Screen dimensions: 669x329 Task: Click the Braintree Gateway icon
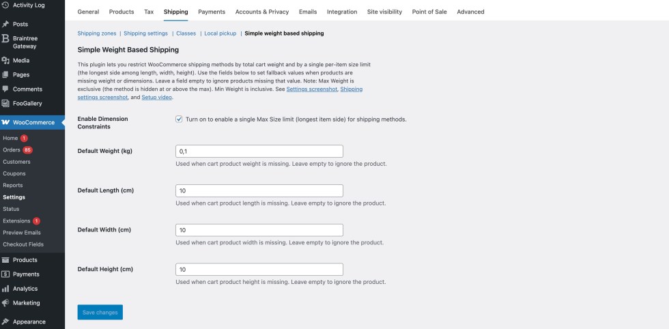click(5, 38)
